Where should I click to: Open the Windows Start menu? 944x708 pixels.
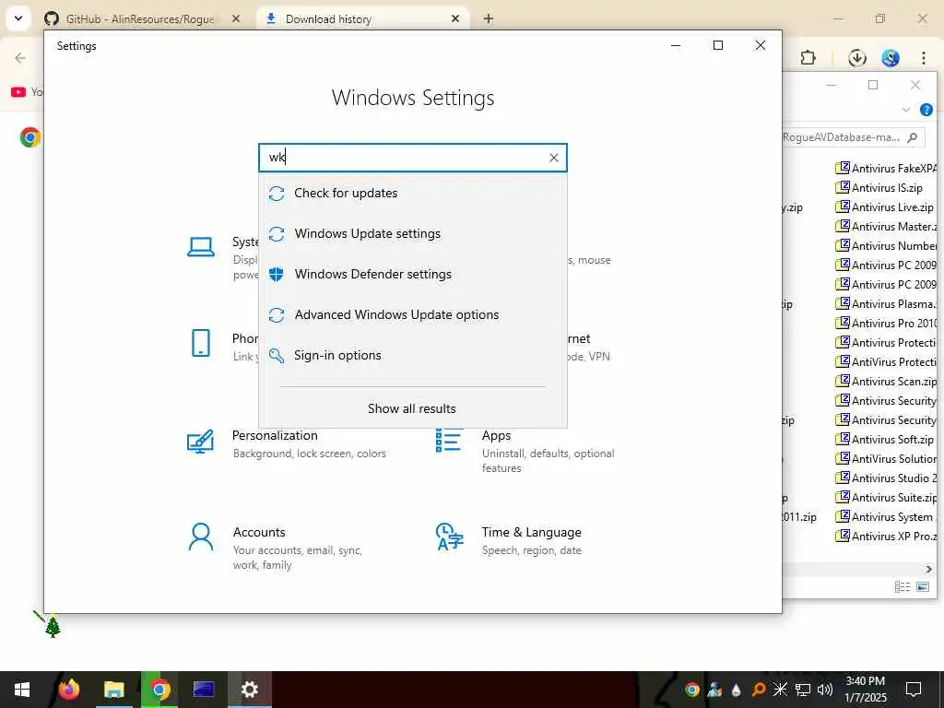(22, 690)
